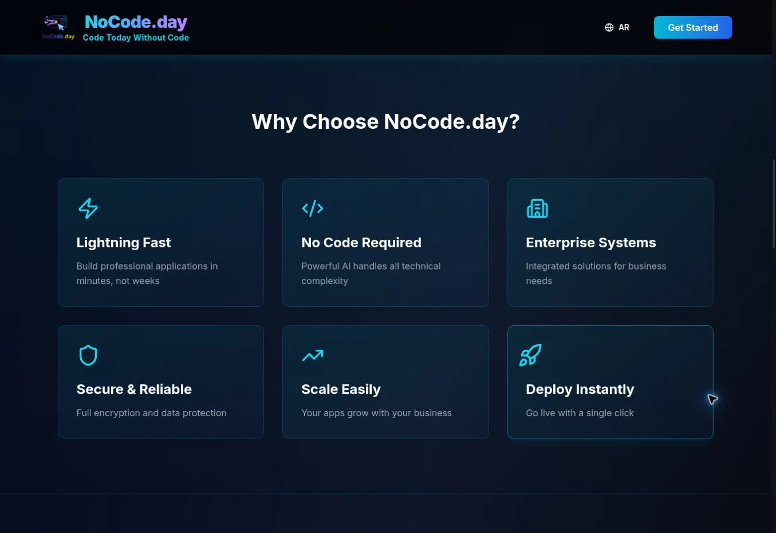Click the 'Secure & Reliable' heading
Viewport: 776px width, 533px height.
pyautogui.click(x=134, y=389)
